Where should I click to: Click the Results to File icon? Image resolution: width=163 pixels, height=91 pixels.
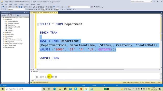click(59, 9)
